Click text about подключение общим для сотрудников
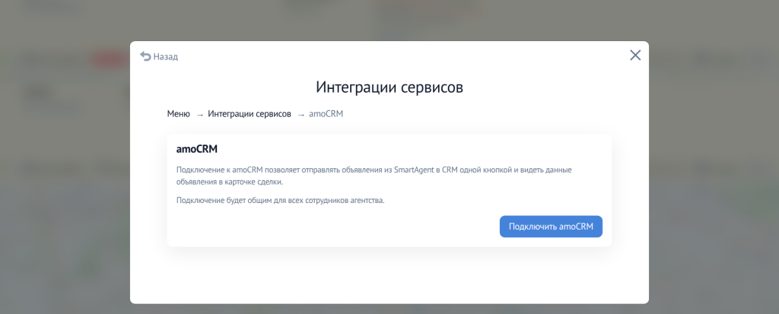The height and width of the screenshot is (314, 779). (281, 201)
